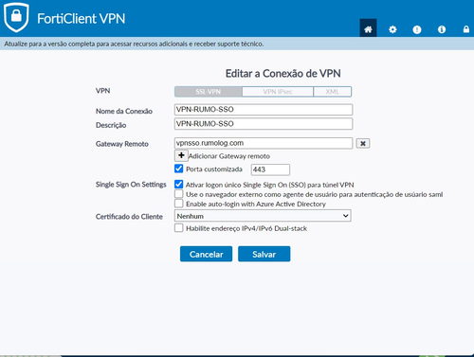This screenshot has width=474, height=357.
Task: Click the FortiClient VPN title text
Action: (81, 19)
